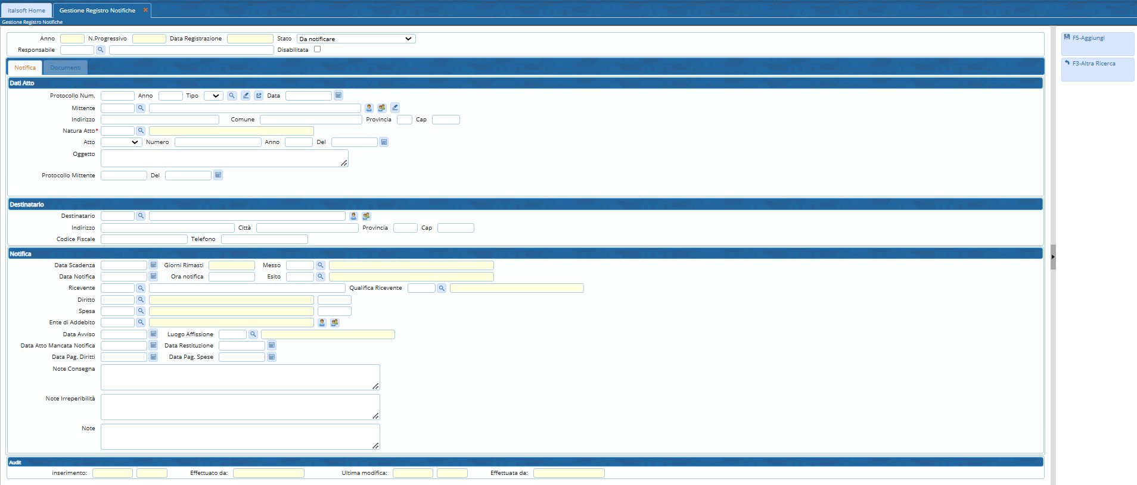Click the search icon next to Messo

click(321, 265)
